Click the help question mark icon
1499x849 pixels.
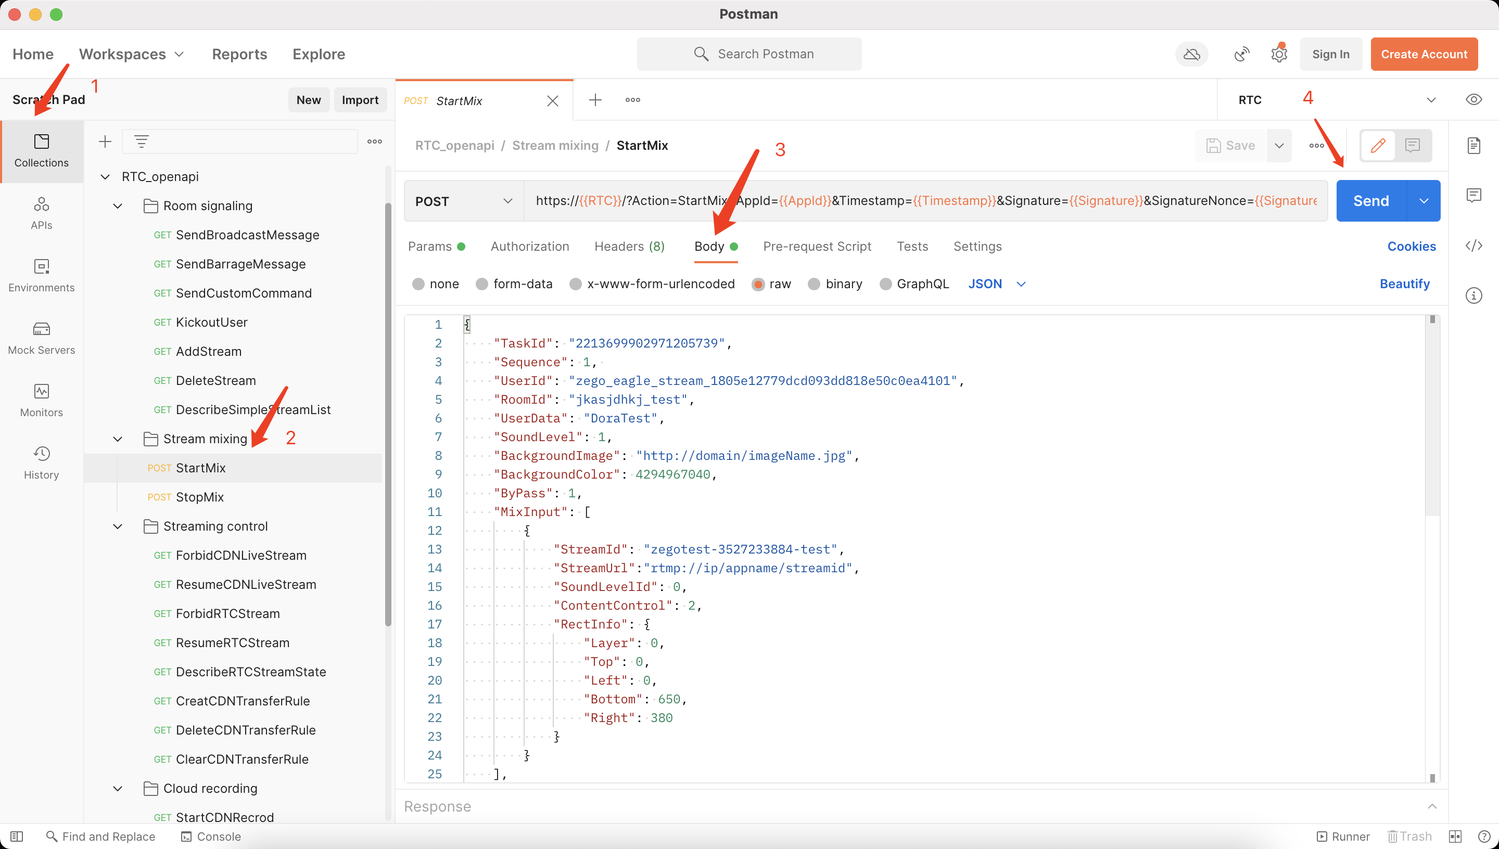(x=1484, y=836)
